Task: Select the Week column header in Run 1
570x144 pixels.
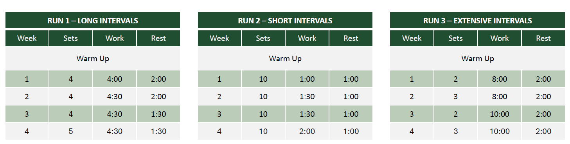Action: pyautogui.click(x=27, y=38)
